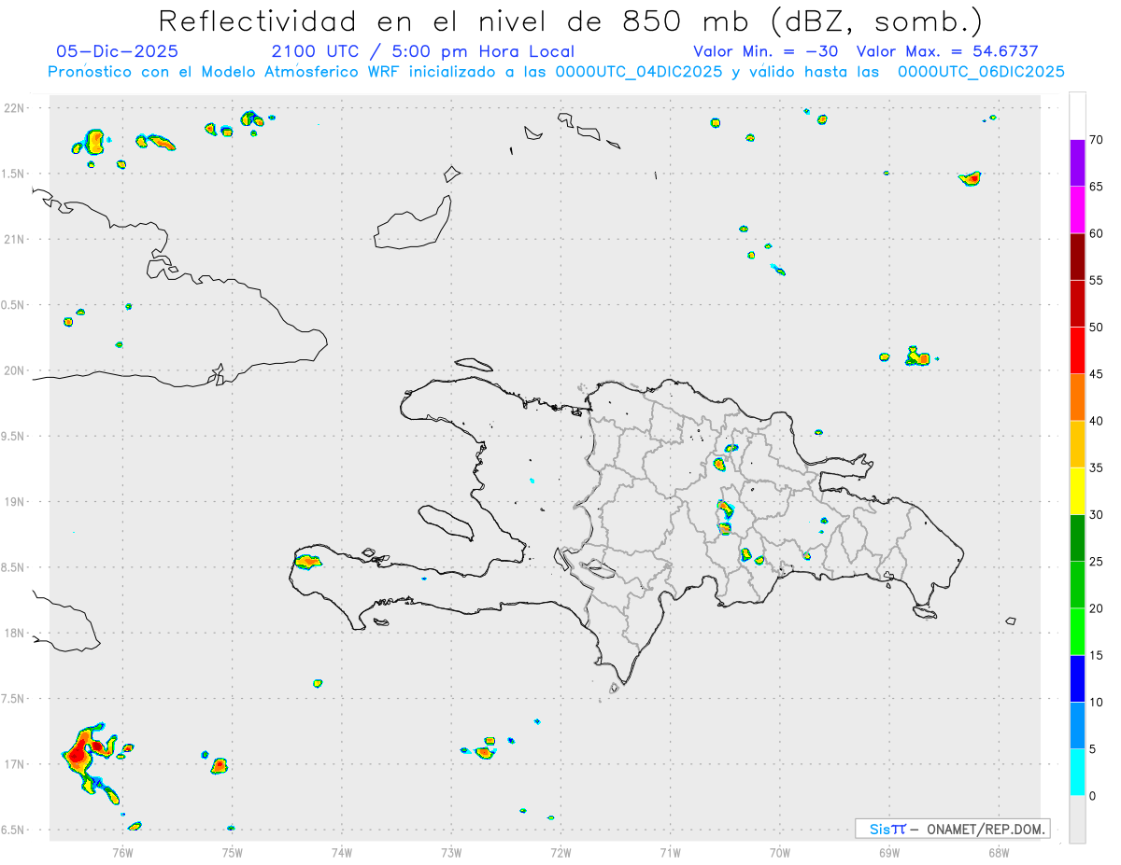Select the '73W' longitude label
This screenshot has width=1121, height=865.
[451, 851]
